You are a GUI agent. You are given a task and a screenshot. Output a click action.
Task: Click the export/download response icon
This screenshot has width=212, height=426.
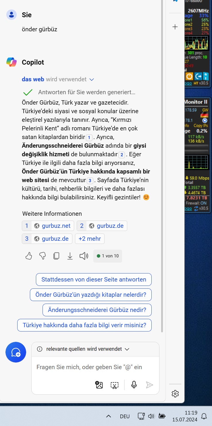pyautogui.click(x=70, y=256)
